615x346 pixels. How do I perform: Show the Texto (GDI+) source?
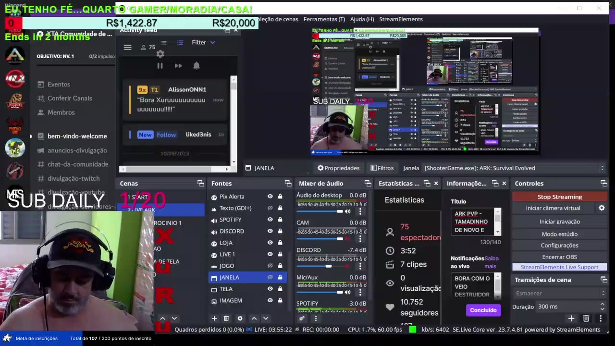[270, 208]
